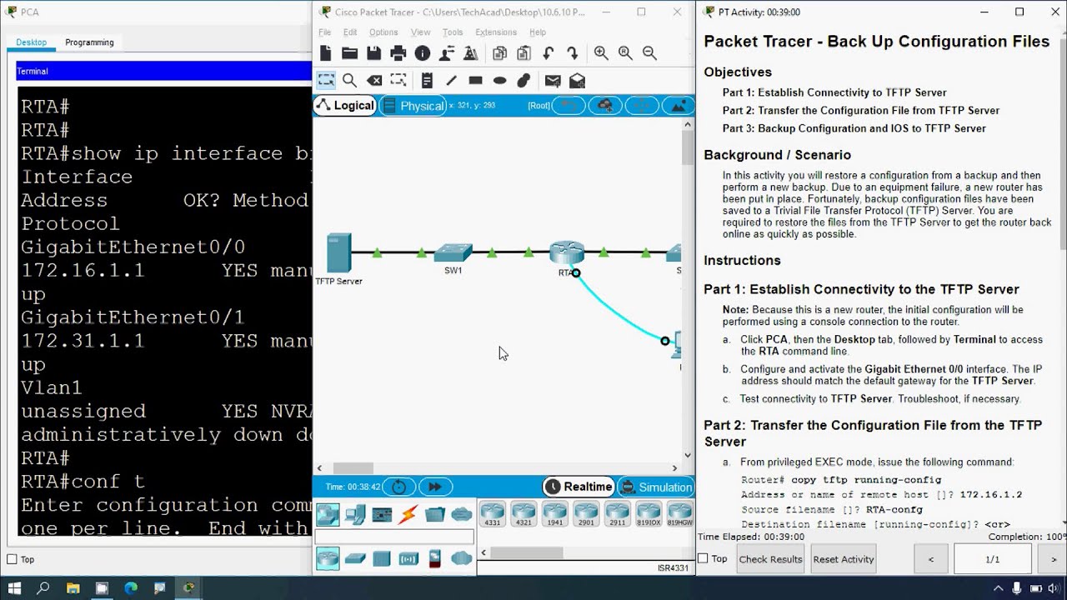The width and height of the screenshot is (1067, 600).
Task: Switch to Simulation mode
Action: (656, 487)
